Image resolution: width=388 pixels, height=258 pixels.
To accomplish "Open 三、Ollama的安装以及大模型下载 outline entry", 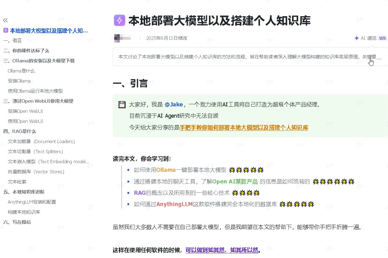I will click(x=39, y=61).
